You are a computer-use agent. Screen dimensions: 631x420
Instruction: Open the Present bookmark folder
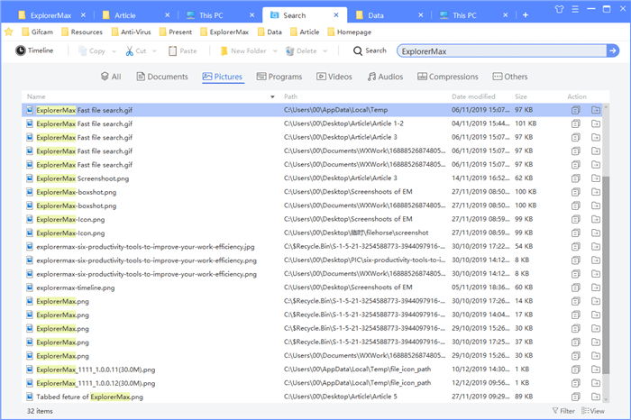tap(176, 32)
